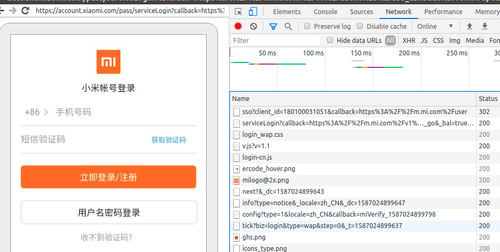Click the 200 ms timeline marker
The width and height of the screenshot is (500, 252).
[x=409, y=53]
